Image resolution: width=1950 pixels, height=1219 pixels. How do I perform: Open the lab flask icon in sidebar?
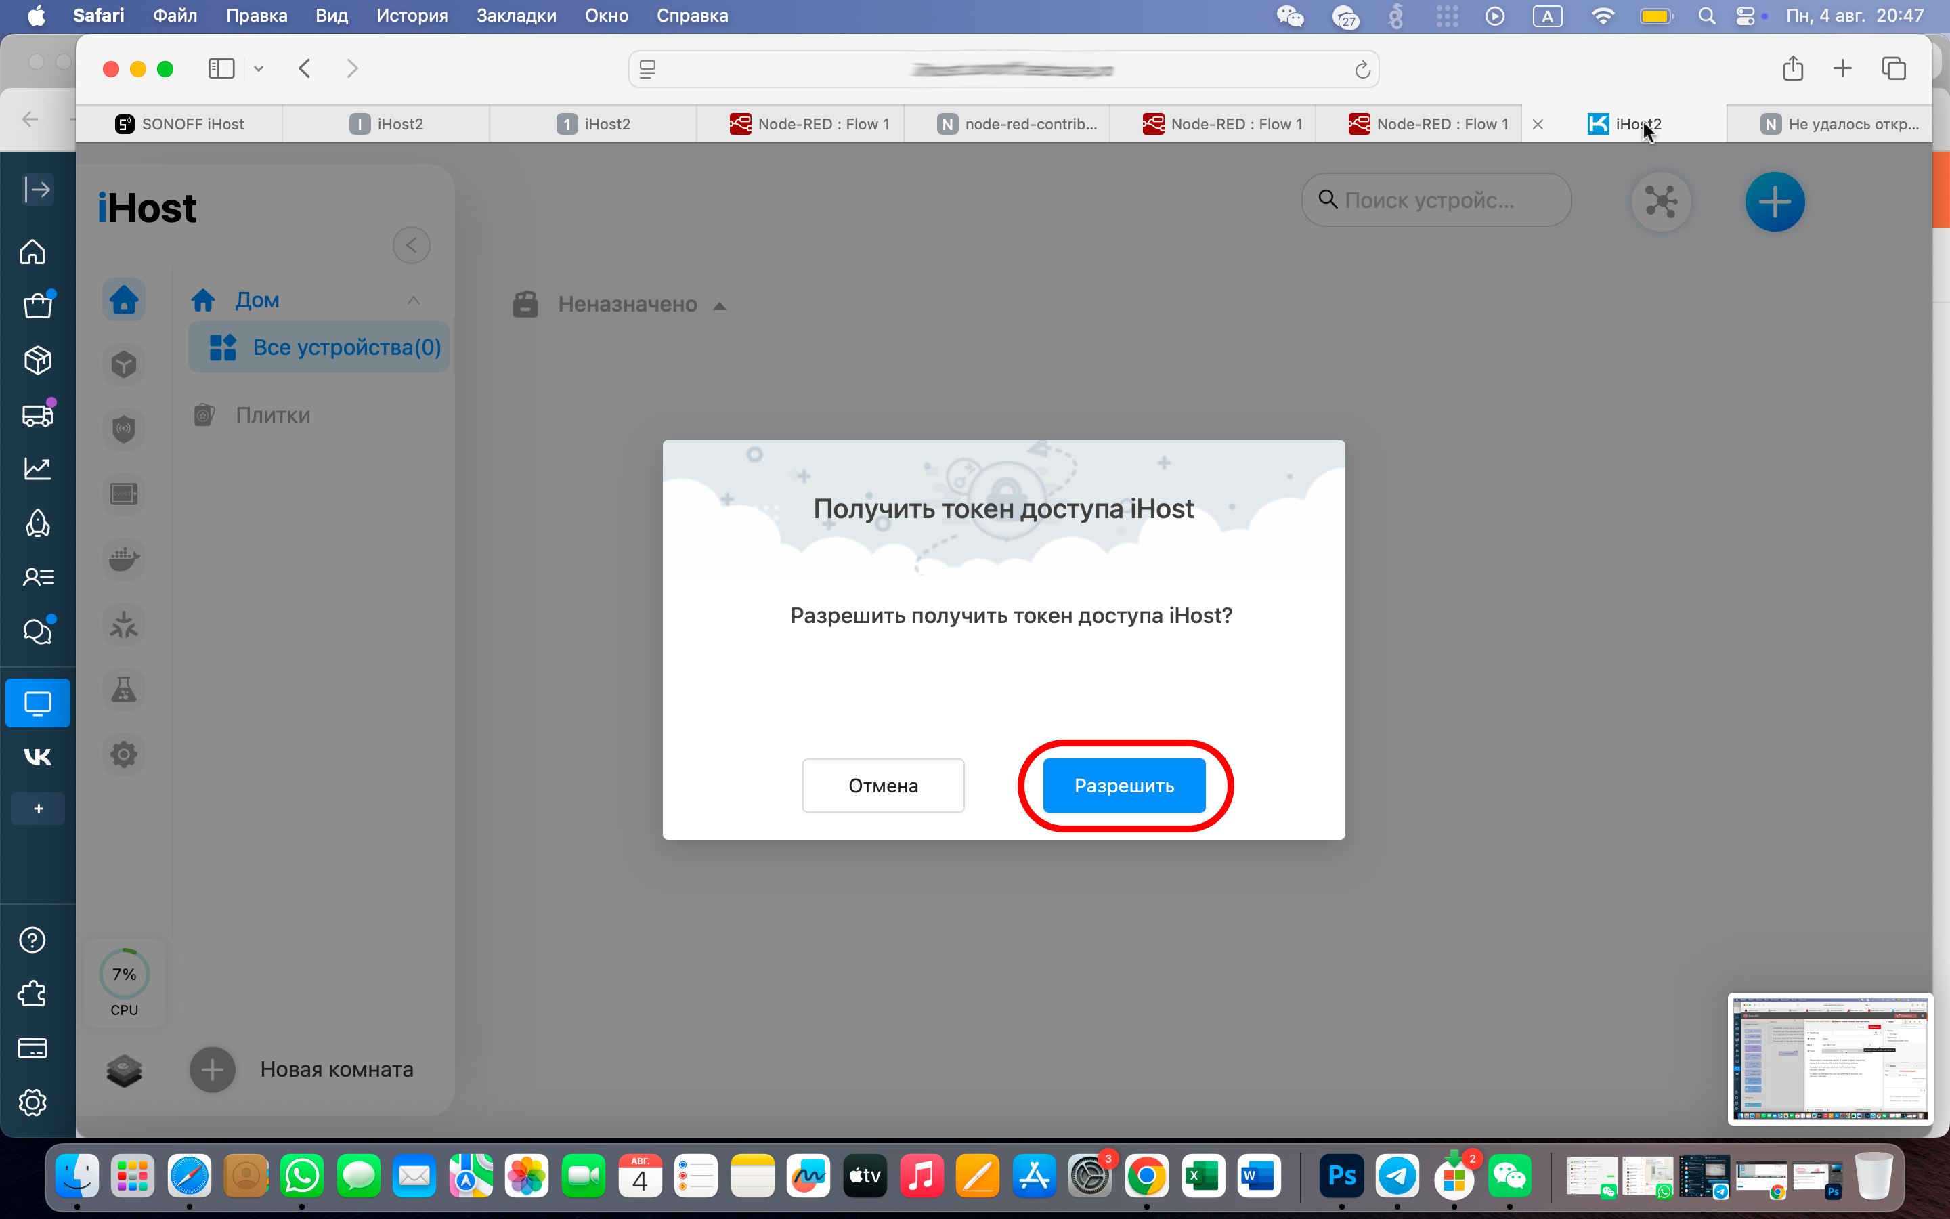pos(123,689)
